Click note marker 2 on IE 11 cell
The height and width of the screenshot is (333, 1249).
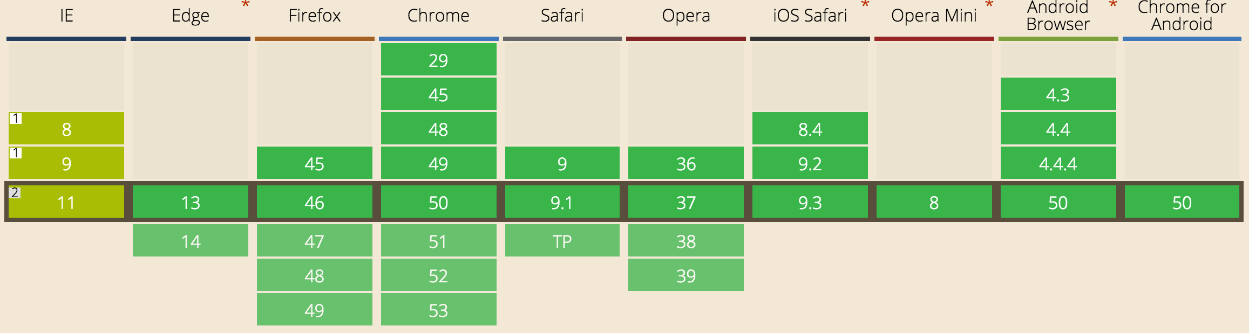[x=15, y=192]
